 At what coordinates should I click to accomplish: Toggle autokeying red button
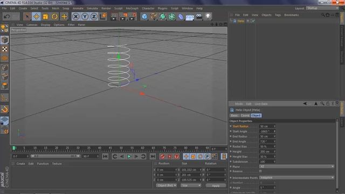[169, 156]
